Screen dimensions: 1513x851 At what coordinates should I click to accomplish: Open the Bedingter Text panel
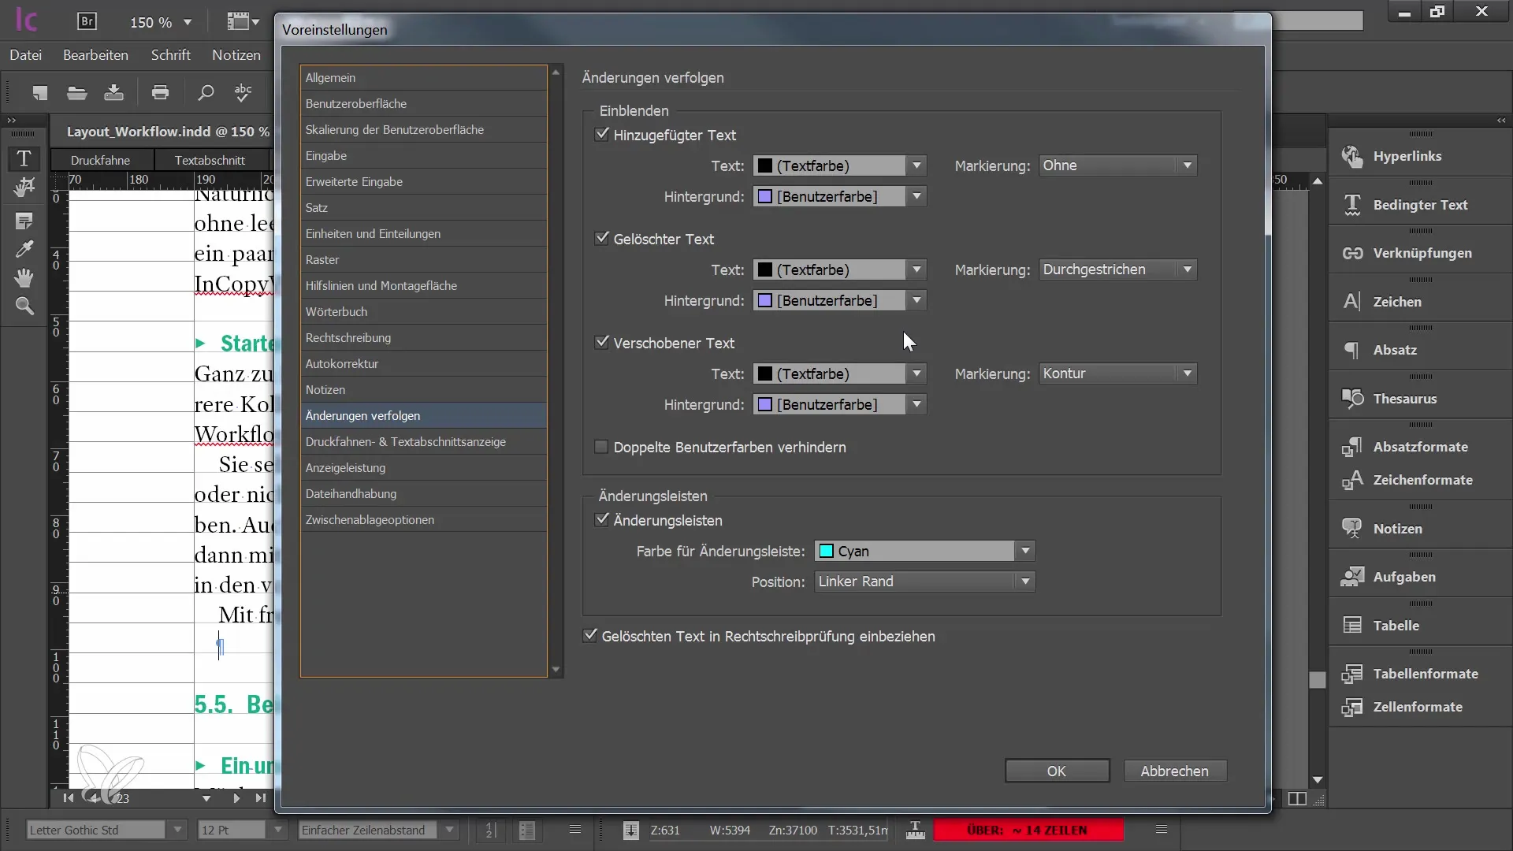pyautogui.click(x=1419, y=205)
